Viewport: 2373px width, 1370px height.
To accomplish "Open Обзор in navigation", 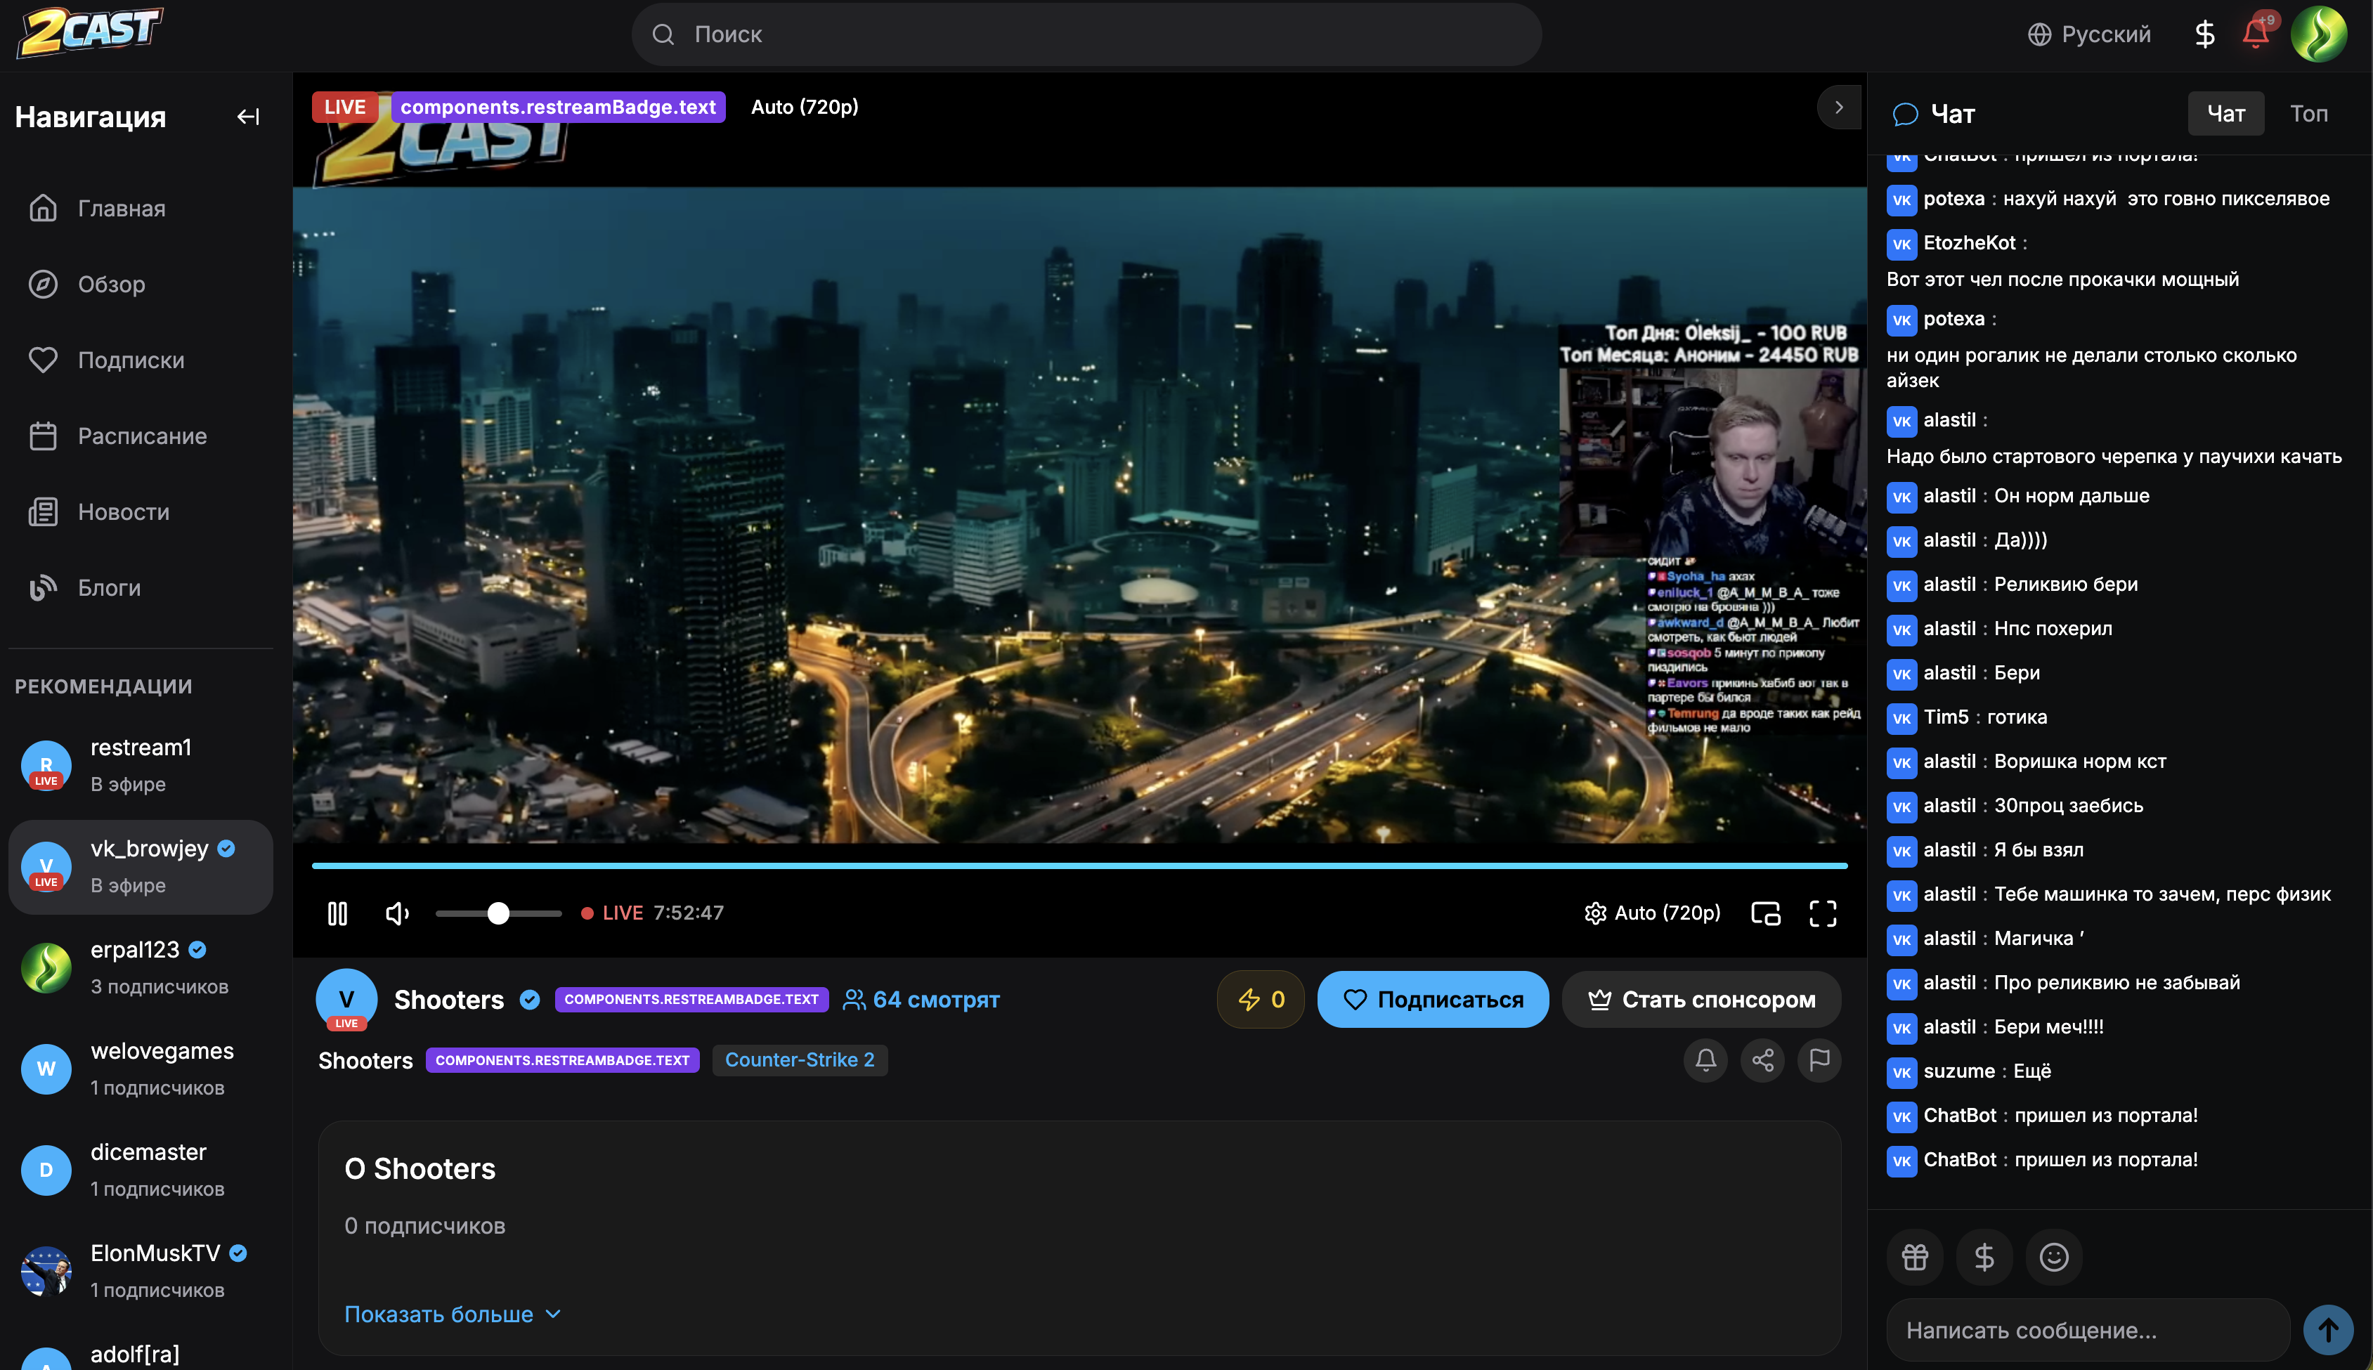I will coord(141,284).
